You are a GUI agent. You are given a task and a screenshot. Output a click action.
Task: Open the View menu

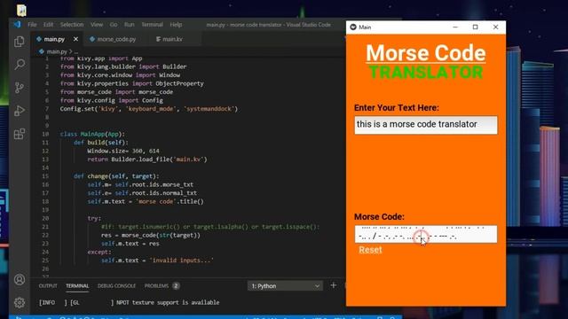click(97, 25)
